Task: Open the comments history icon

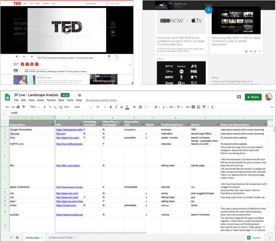Action: click(239, 97)
